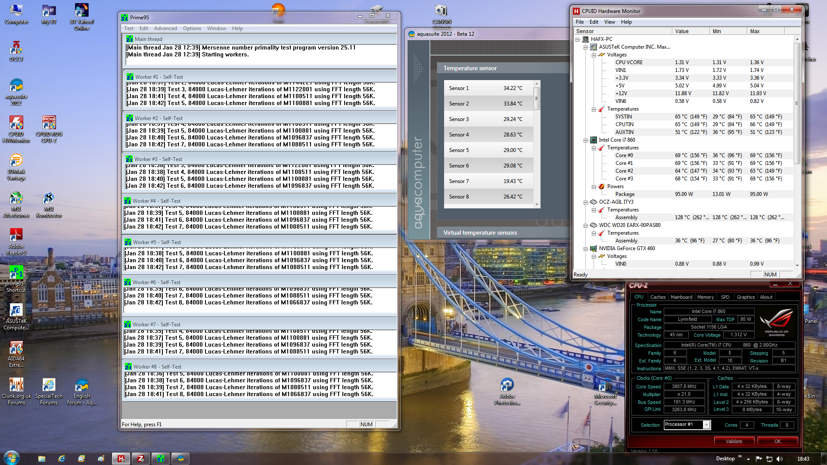
Task: Open Clunk.org.uk Forums desktop shortcut
Action: [16, 391]
